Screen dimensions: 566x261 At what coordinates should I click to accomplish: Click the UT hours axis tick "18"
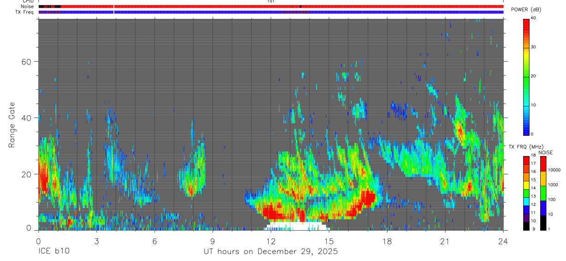387,241
